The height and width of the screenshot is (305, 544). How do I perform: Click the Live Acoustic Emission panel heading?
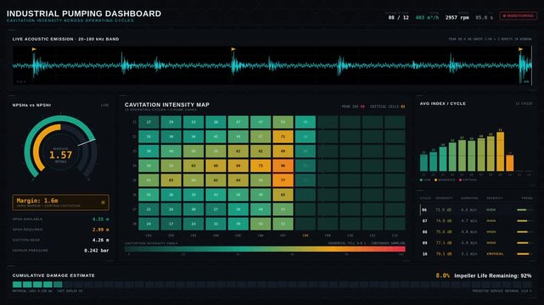tap(65, 39)
